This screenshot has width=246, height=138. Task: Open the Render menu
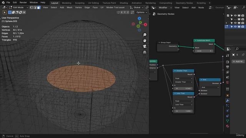pos(23,3)
